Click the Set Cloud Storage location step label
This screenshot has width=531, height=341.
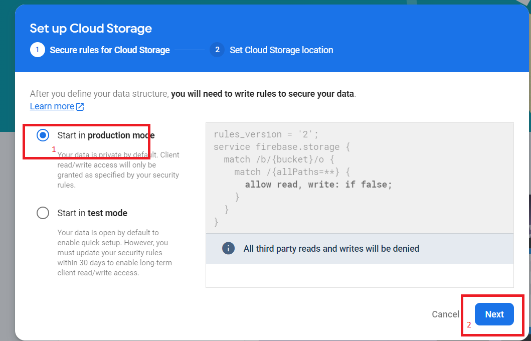(x=281, y=50)
